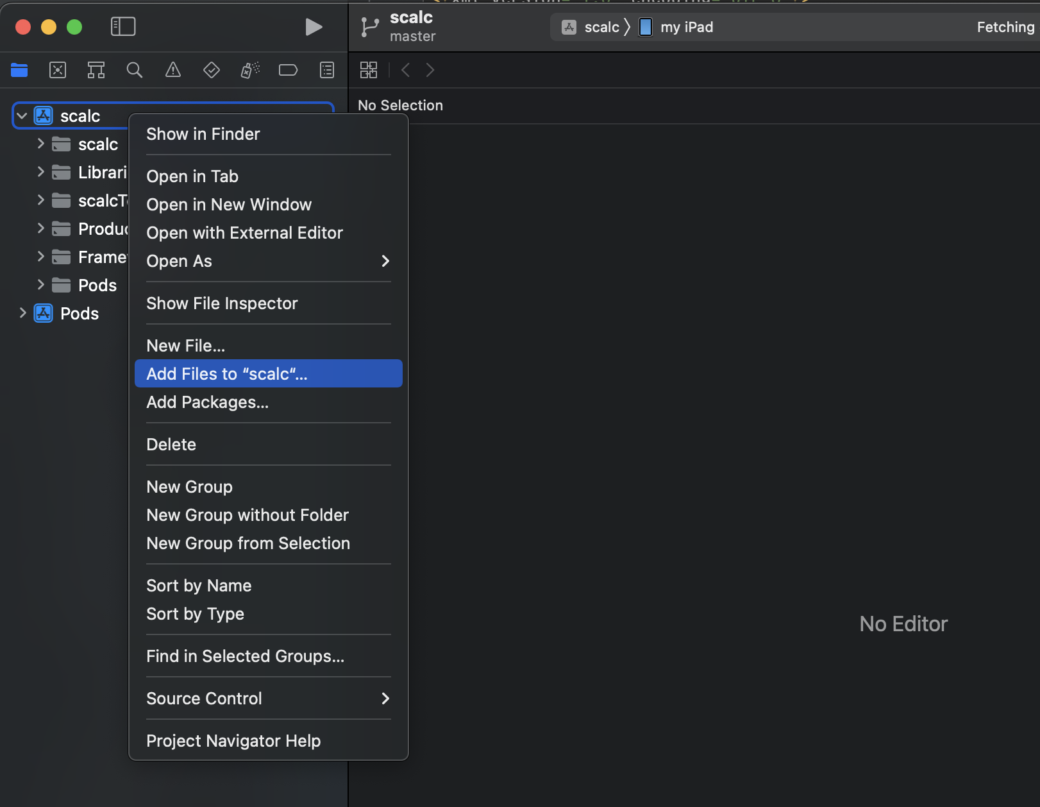
Task: Open the Open As submenu
Action: pyautogui.click(x=268, y=261)
